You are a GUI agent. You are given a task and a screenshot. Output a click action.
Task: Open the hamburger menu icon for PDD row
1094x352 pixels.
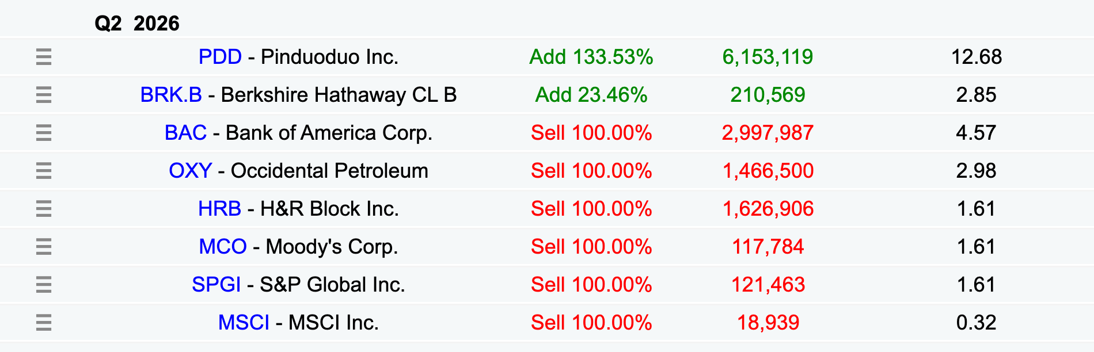click(44, 57)
